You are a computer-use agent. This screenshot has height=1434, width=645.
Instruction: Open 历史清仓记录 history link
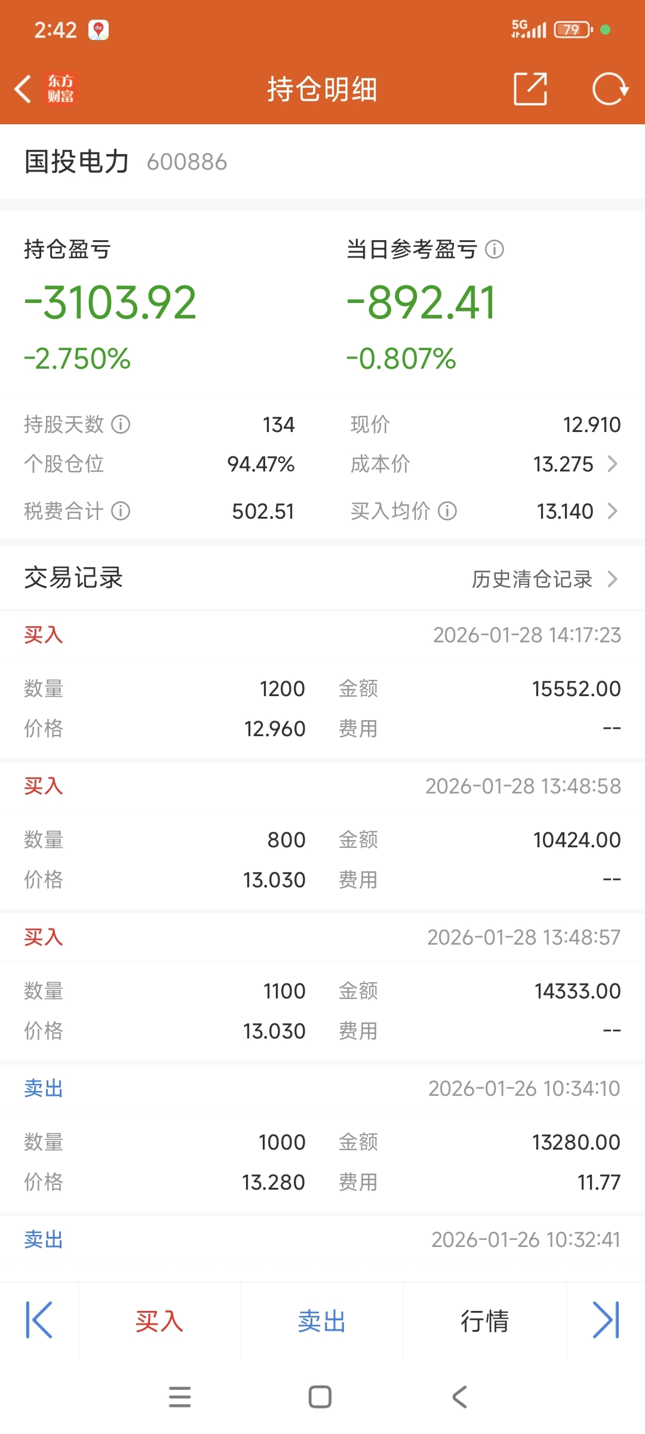(543, 579)
